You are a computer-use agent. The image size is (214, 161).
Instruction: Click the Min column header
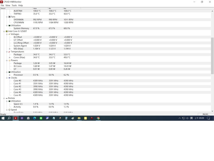click(x=55, y=8)
